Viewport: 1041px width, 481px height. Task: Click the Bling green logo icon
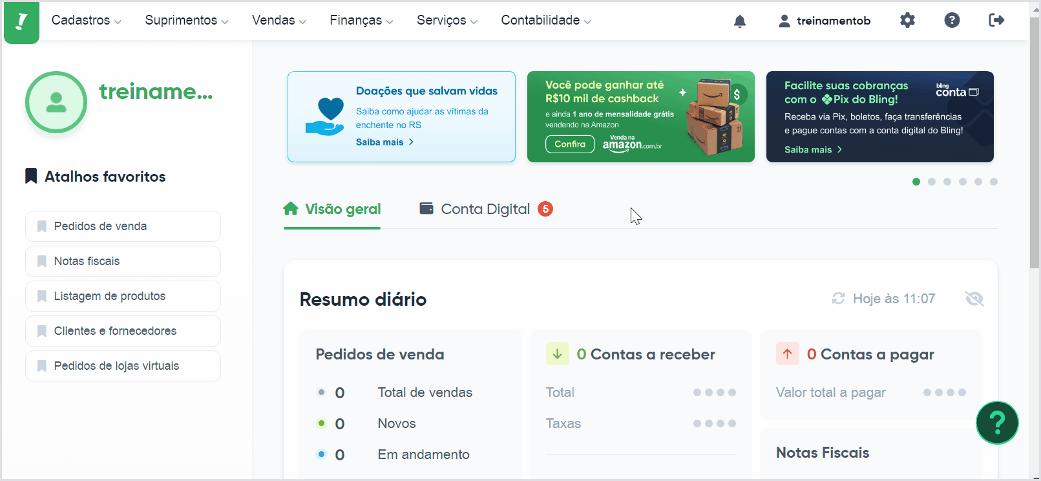click(x=21, y=22)
